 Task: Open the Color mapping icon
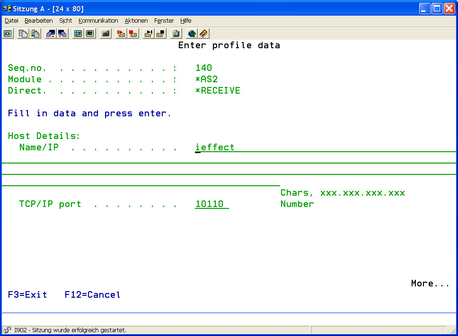point(90,34)
